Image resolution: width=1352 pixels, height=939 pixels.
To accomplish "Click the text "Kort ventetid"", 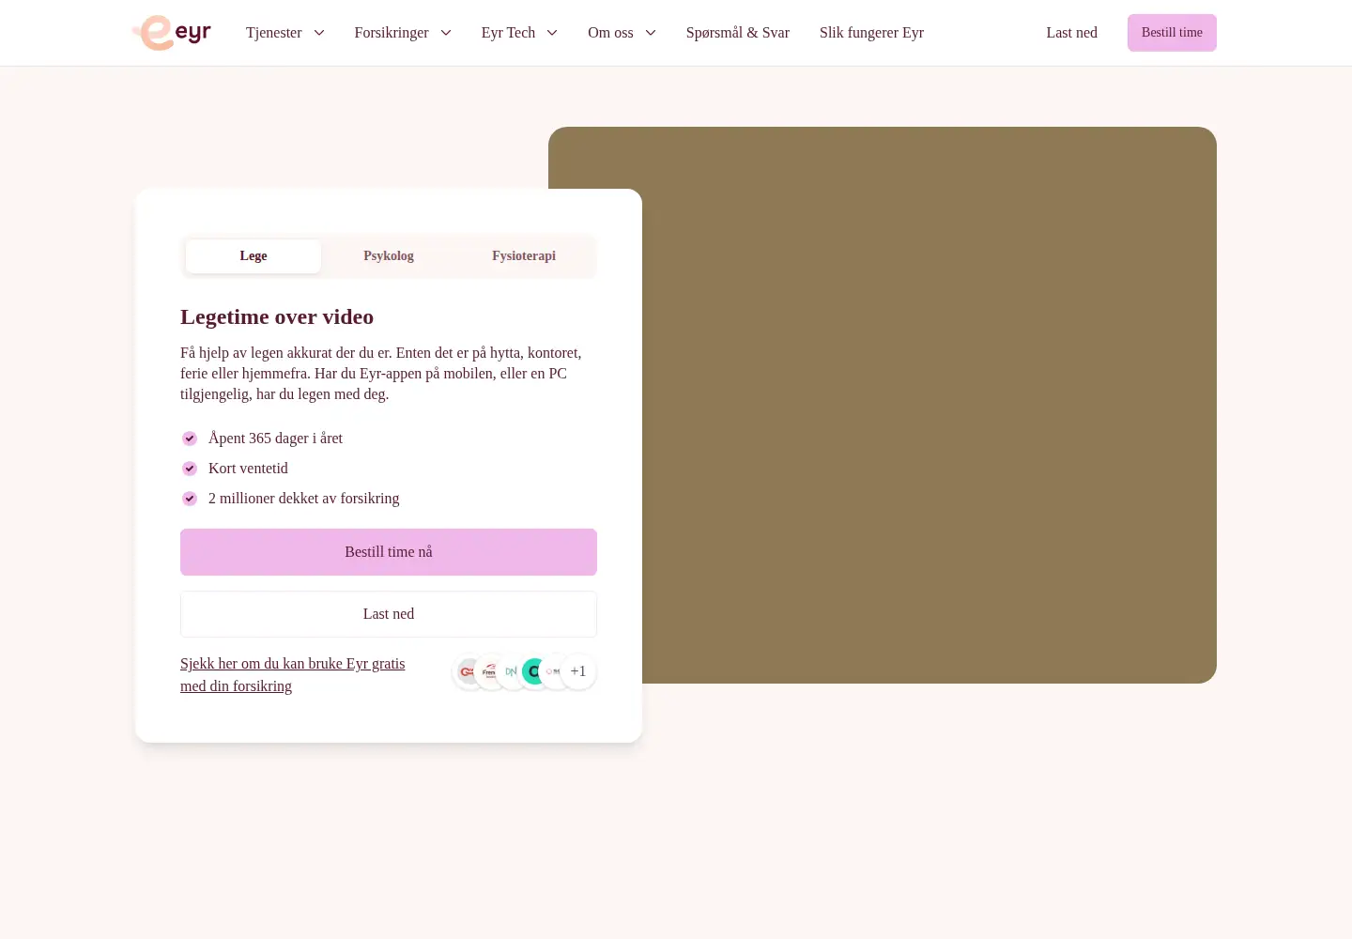I will [x=248, y=469].
